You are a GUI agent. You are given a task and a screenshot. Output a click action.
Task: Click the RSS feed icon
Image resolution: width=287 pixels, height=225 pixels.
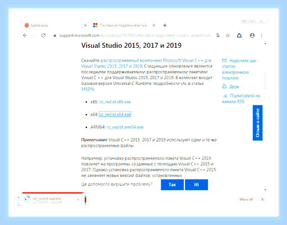click(225, 96)
